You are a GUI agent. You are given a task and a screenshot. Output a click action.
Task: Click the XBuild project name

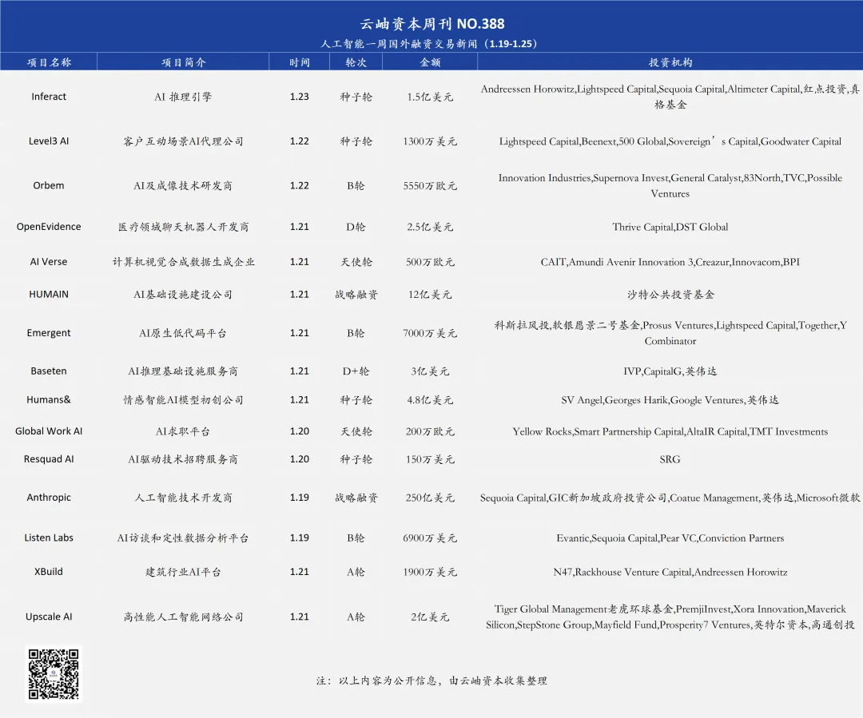click(49, 572)
